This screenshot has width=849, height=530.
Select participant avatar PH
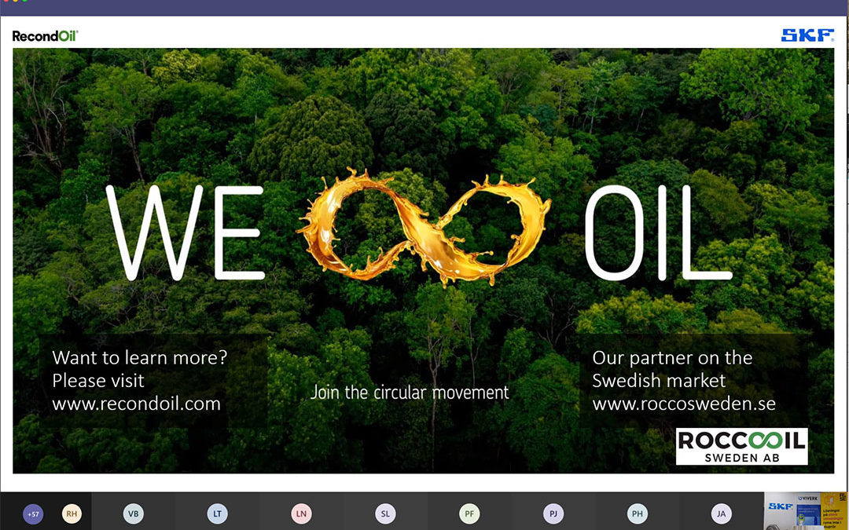tap(638, 514)
